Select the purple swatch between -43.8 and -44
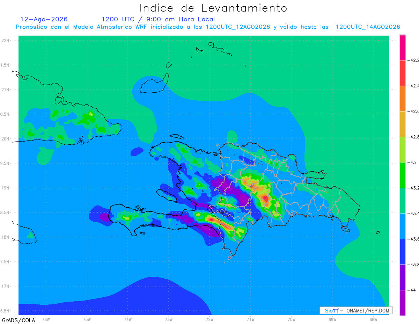The image size is (419, 324). (x=403, y=277)
